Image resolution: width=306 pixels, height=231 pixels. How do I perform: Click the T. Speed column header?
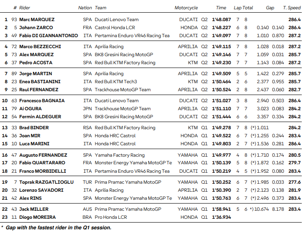pyautogui.click(x=292, y=8)
